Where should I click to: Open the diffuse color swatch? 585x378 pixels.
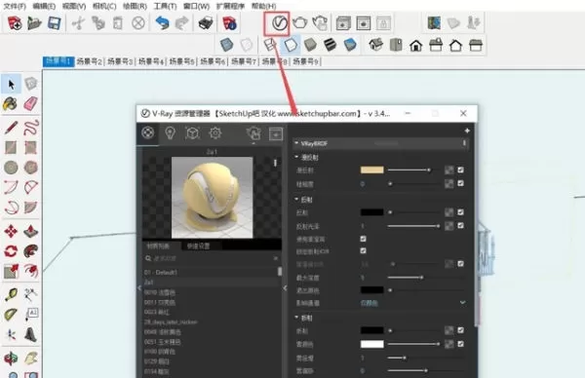click(372, 170)
